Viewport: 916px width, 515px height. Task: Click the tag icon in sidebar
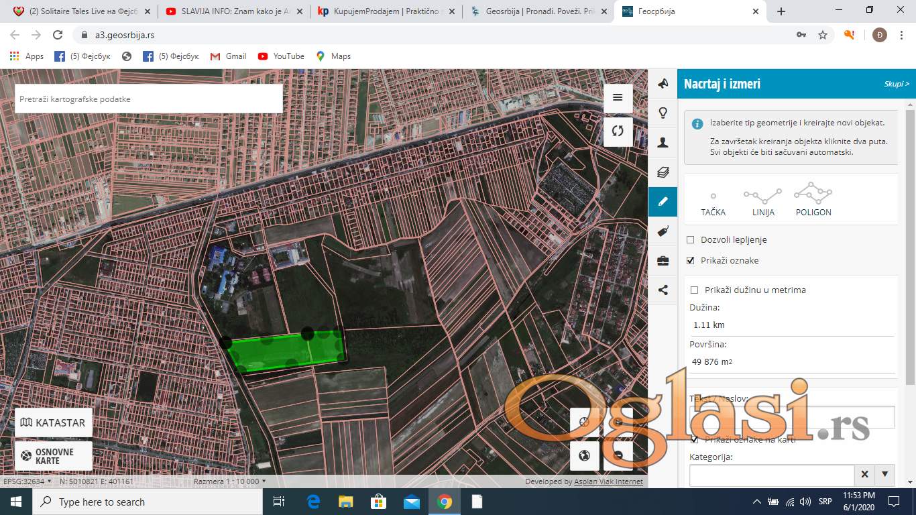click(x=663, y=231)
